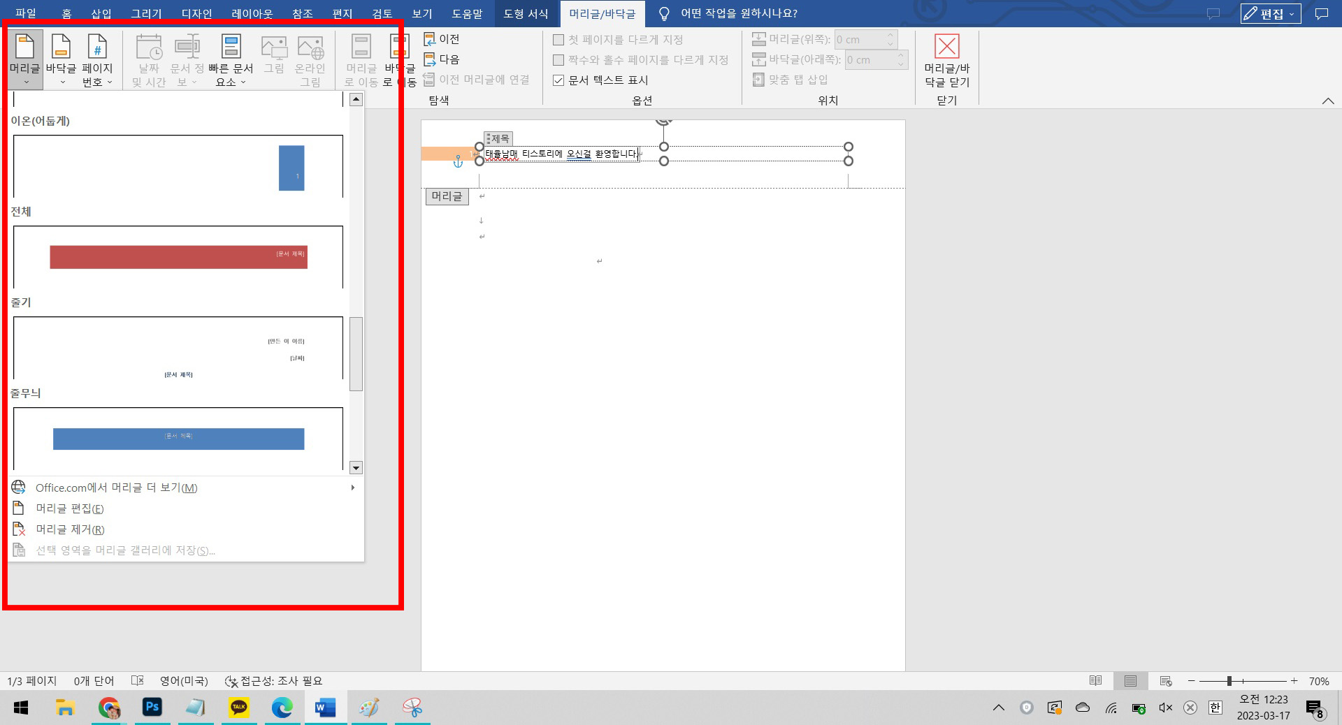This screenshot has width=1342, height=725.
Task: Open the Windows Start menu
Action: point(21,708)
